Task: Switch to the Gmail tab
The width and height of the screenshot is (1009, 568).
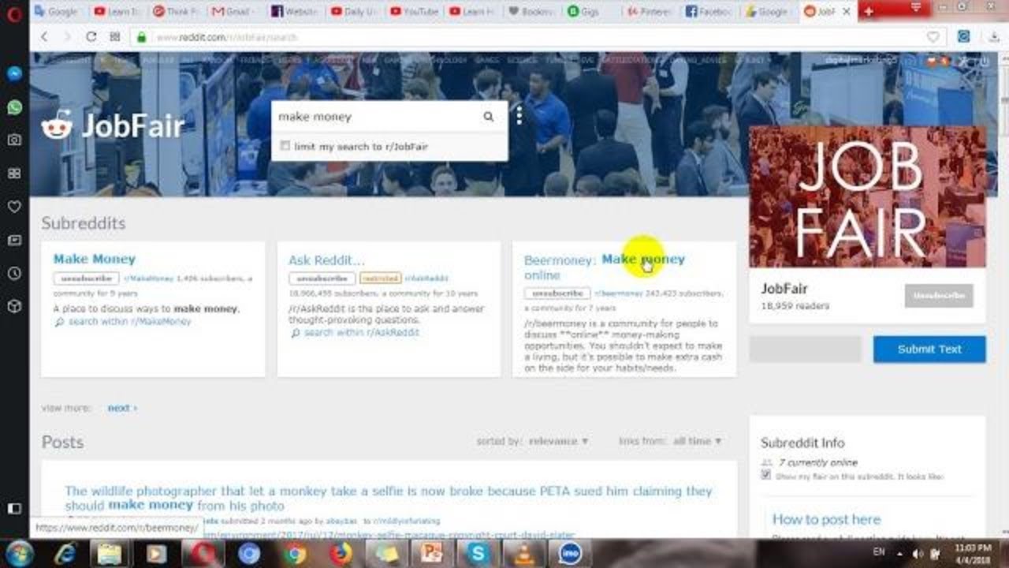Action: pos(233,11)
